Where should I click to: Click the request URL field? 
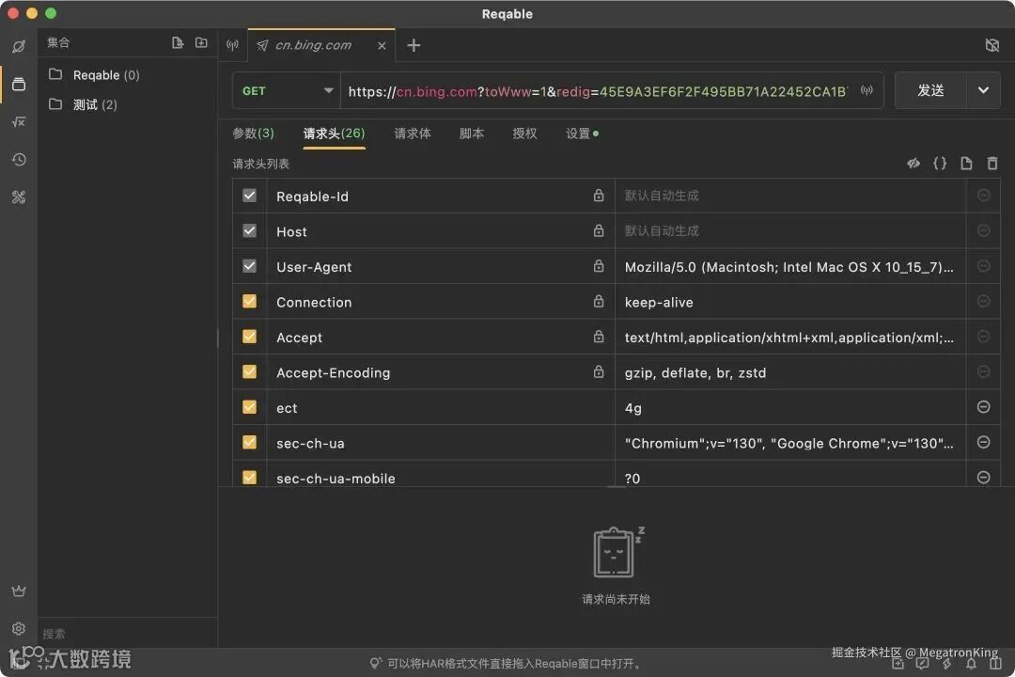598,91
